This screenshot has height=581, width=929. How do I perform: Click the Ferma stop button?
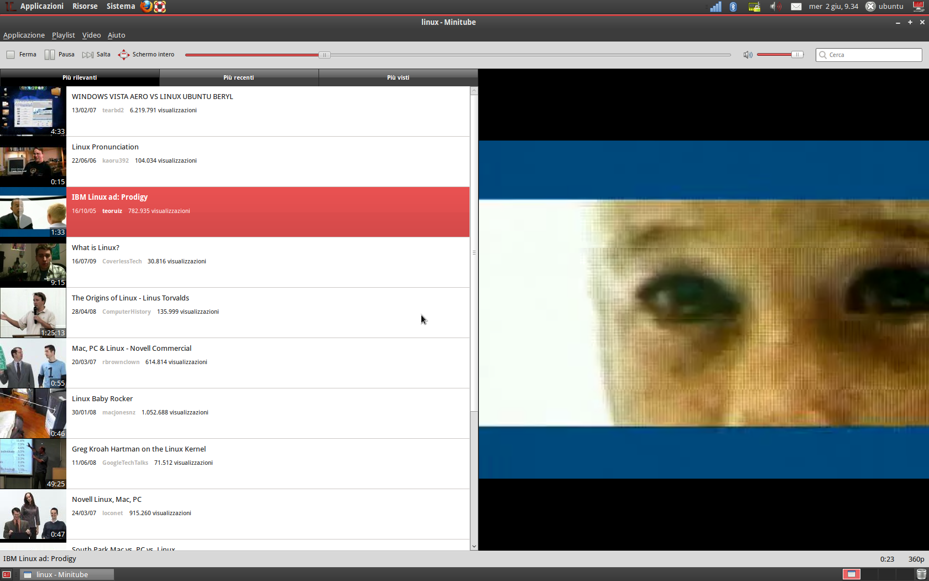22,55
